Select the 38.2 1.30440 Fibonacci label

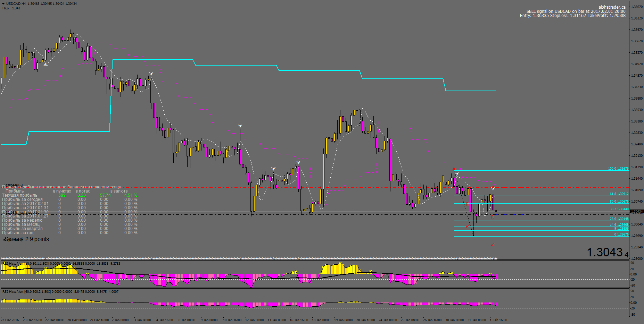point(619,209)
